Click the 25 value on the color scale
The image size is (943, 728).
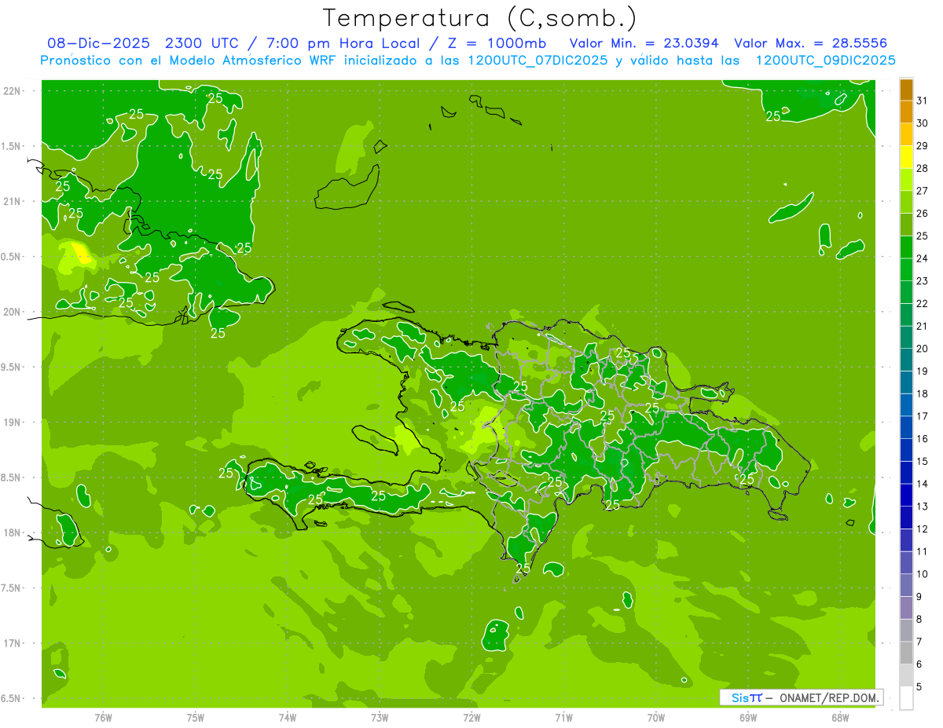point(923,236)
